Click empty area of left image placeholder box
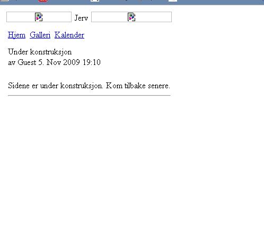This screenshot has height=252, width=264. (x=20, y=17)
